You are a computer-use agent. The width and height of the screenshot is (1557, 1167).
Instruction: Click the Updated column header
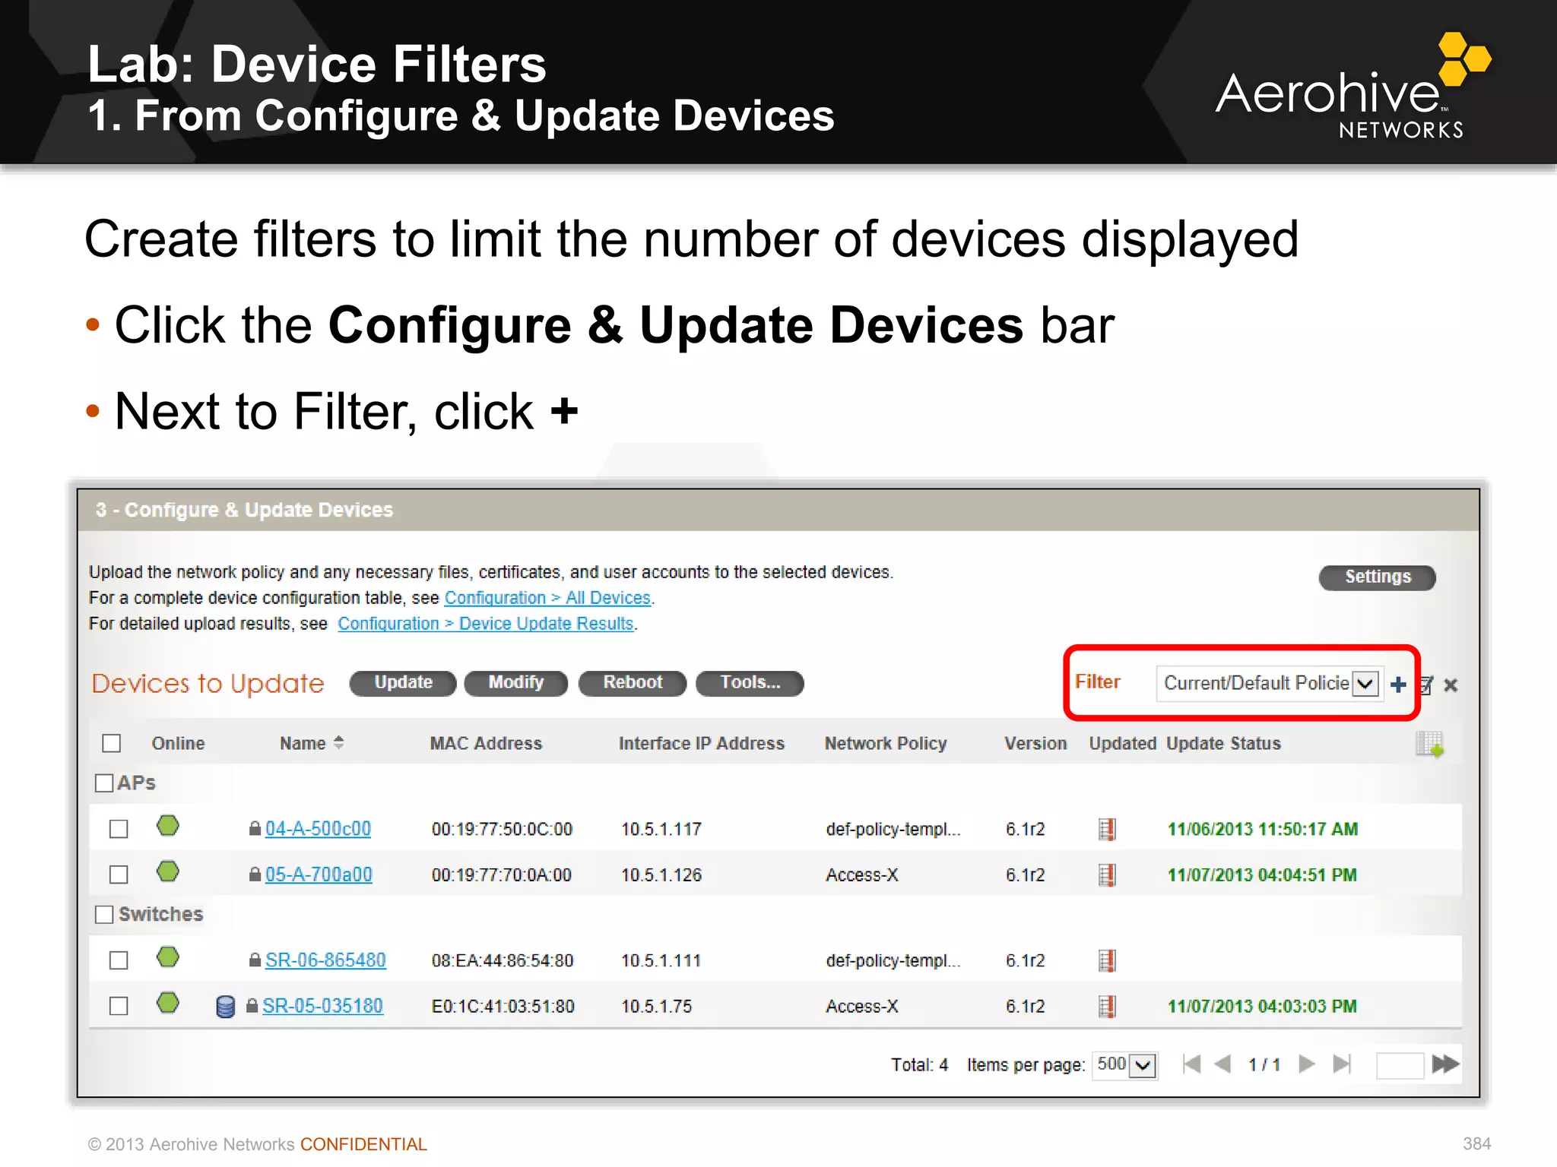pos(1123,744)
